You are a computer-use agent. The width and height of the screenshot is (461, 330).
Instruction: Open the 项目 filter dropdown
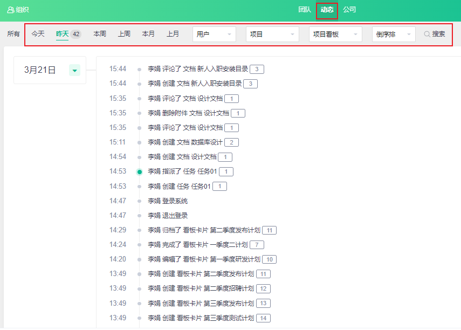(x=272, y=34)
